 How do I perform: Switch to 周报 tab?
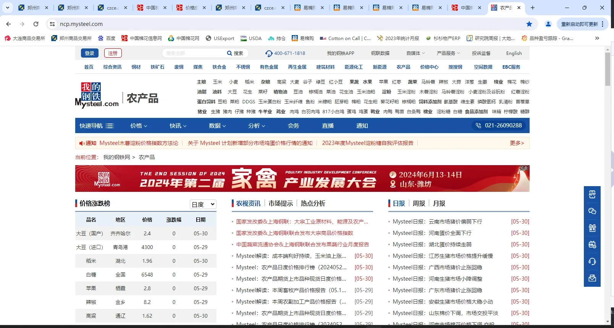[x=419, y=204]
